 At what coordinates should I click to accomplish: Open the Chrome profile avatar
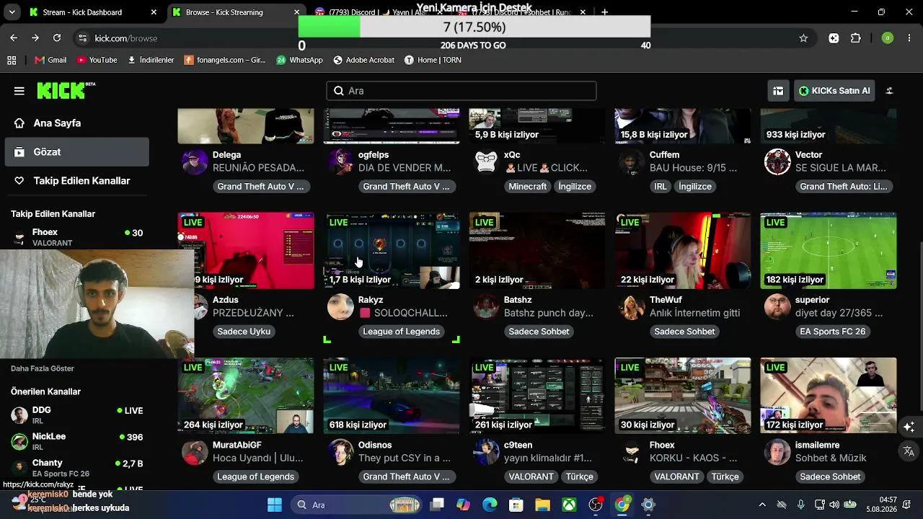tap(888, 38)
